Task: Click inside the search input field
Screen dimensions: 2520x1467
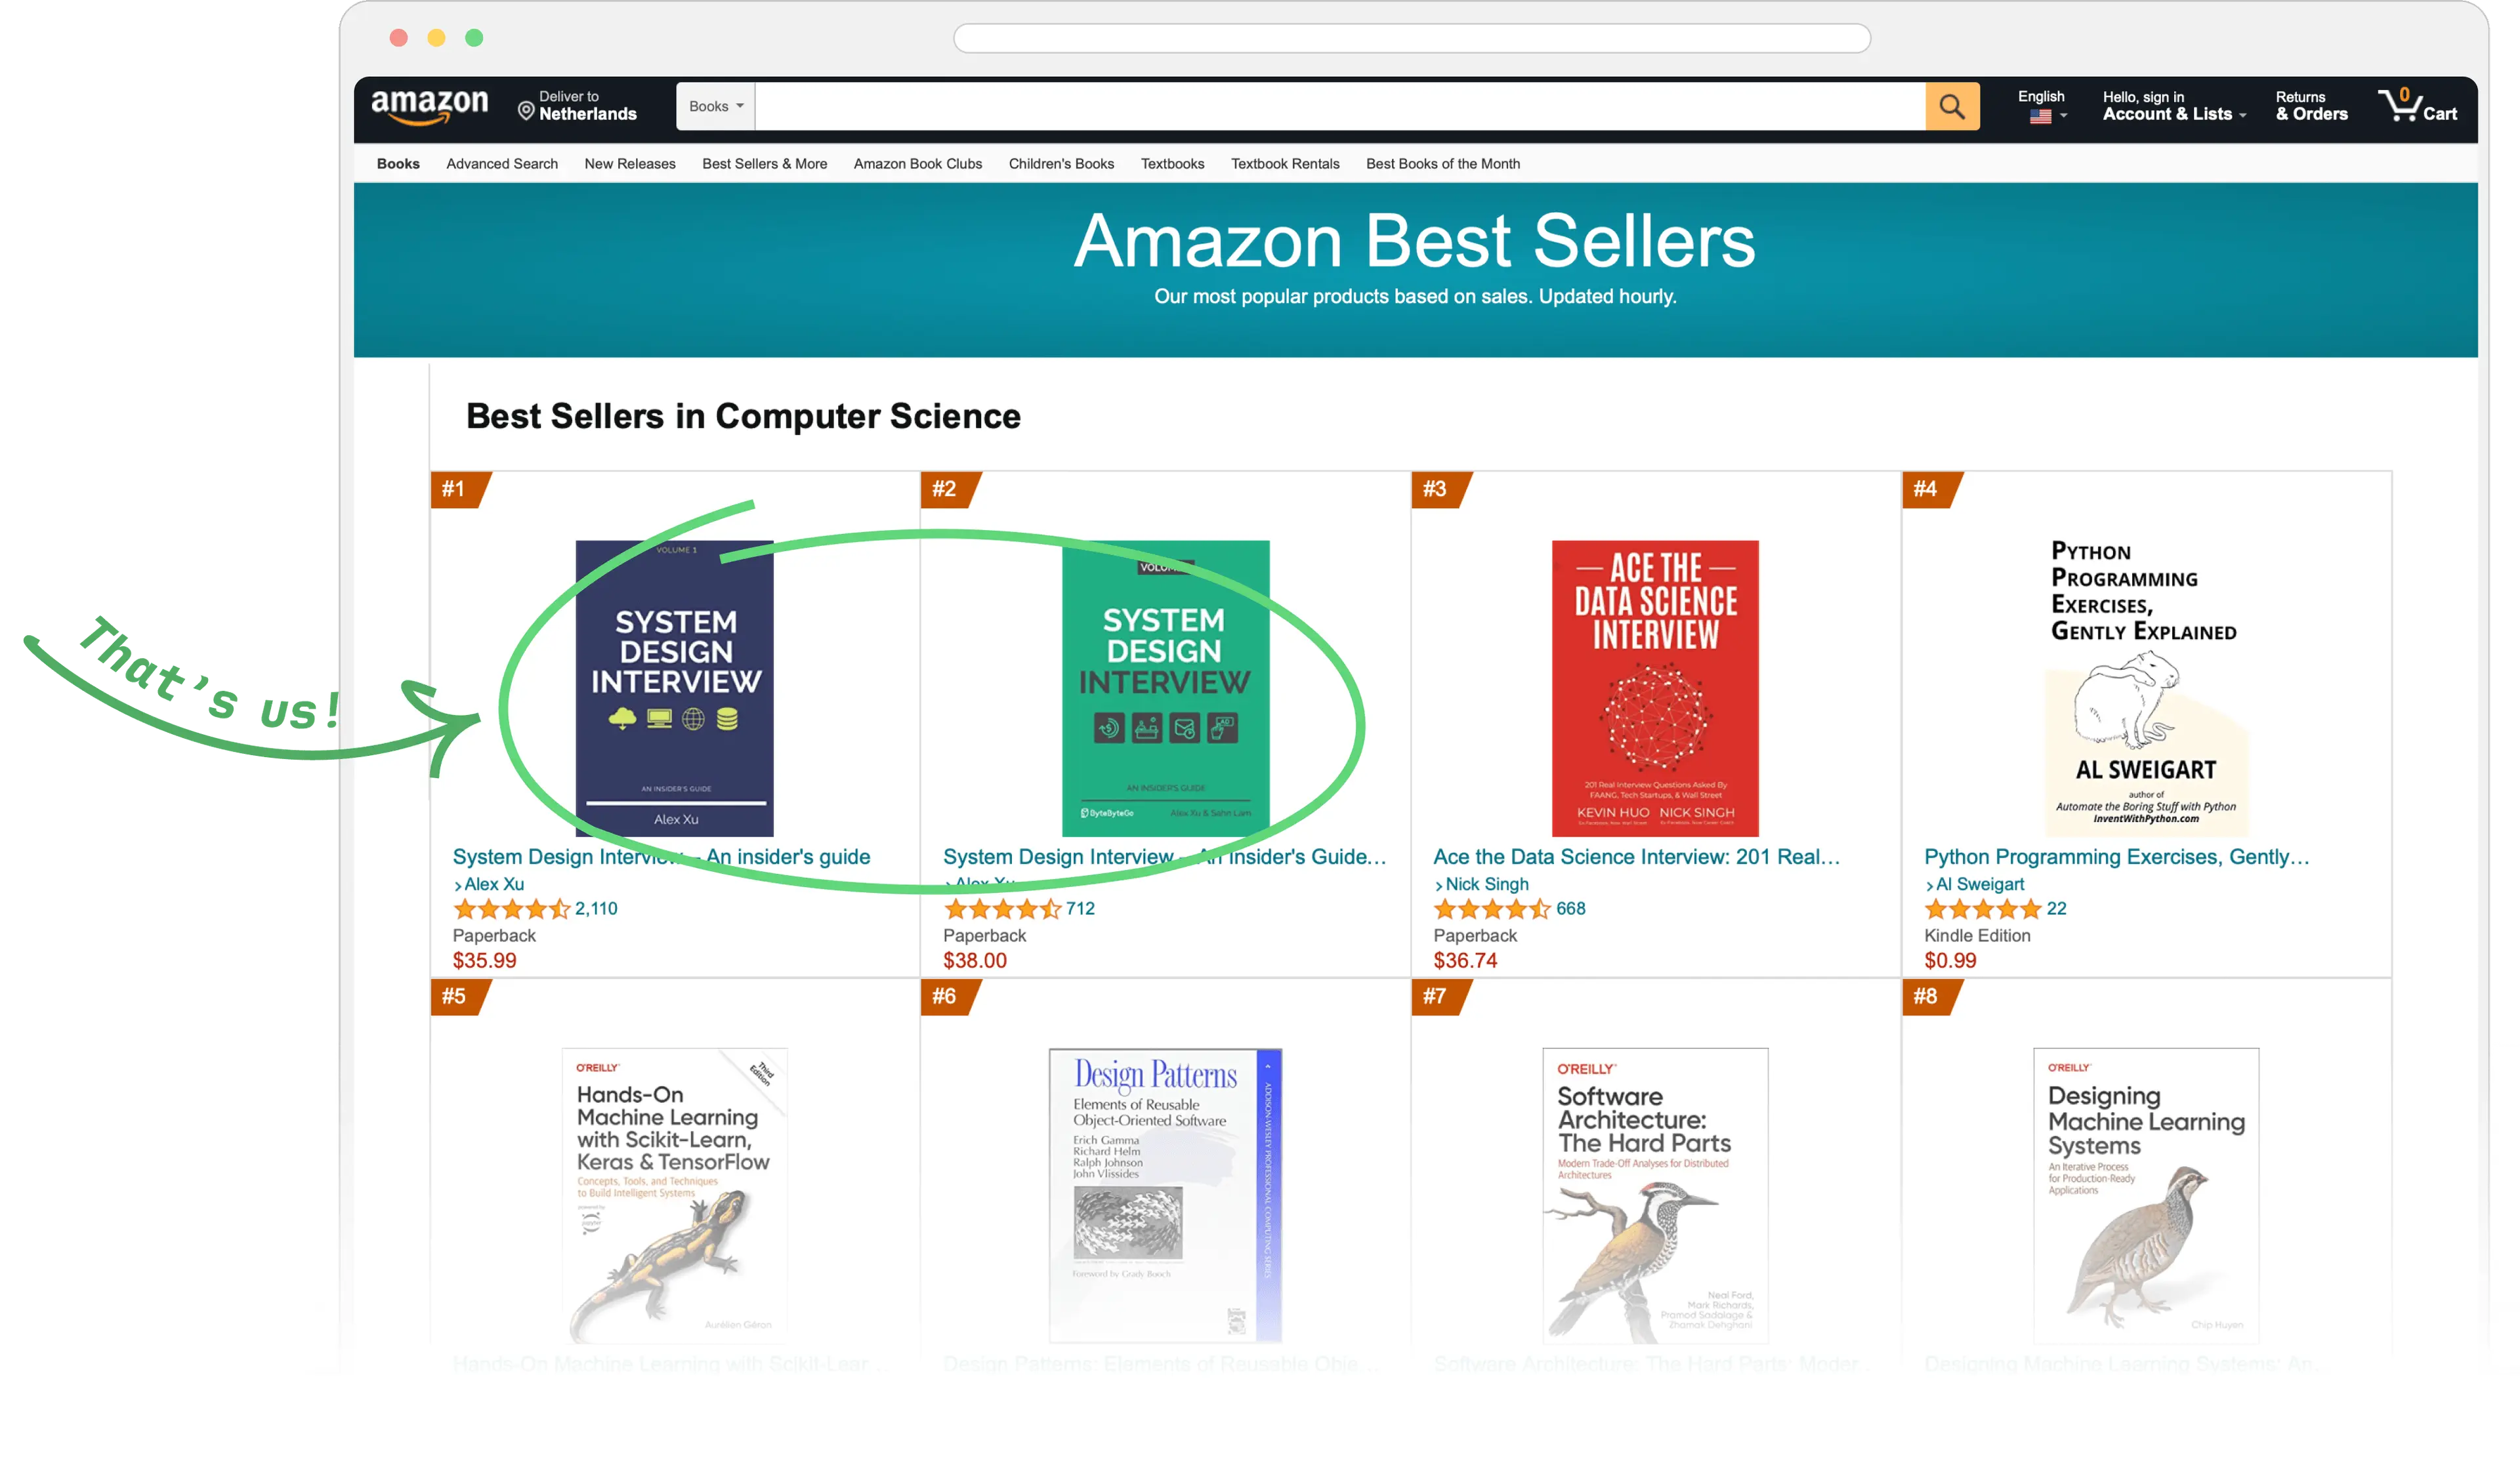Action: click(1340, 106)
